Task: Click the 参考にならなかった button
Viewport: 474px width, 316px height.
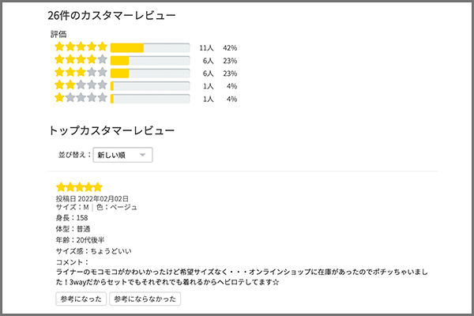Action: pyautogui.click(x=145, y=299)
